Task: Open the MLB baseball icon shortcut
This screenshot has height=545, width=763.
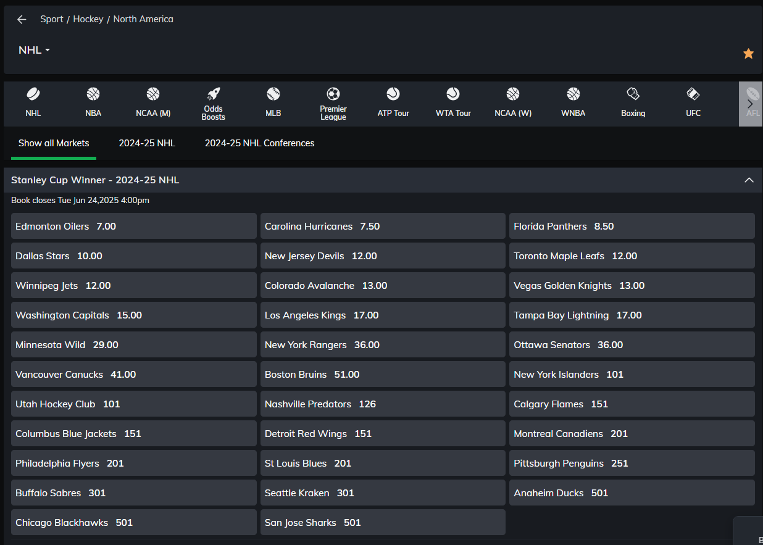Action: tap(273, 94)
